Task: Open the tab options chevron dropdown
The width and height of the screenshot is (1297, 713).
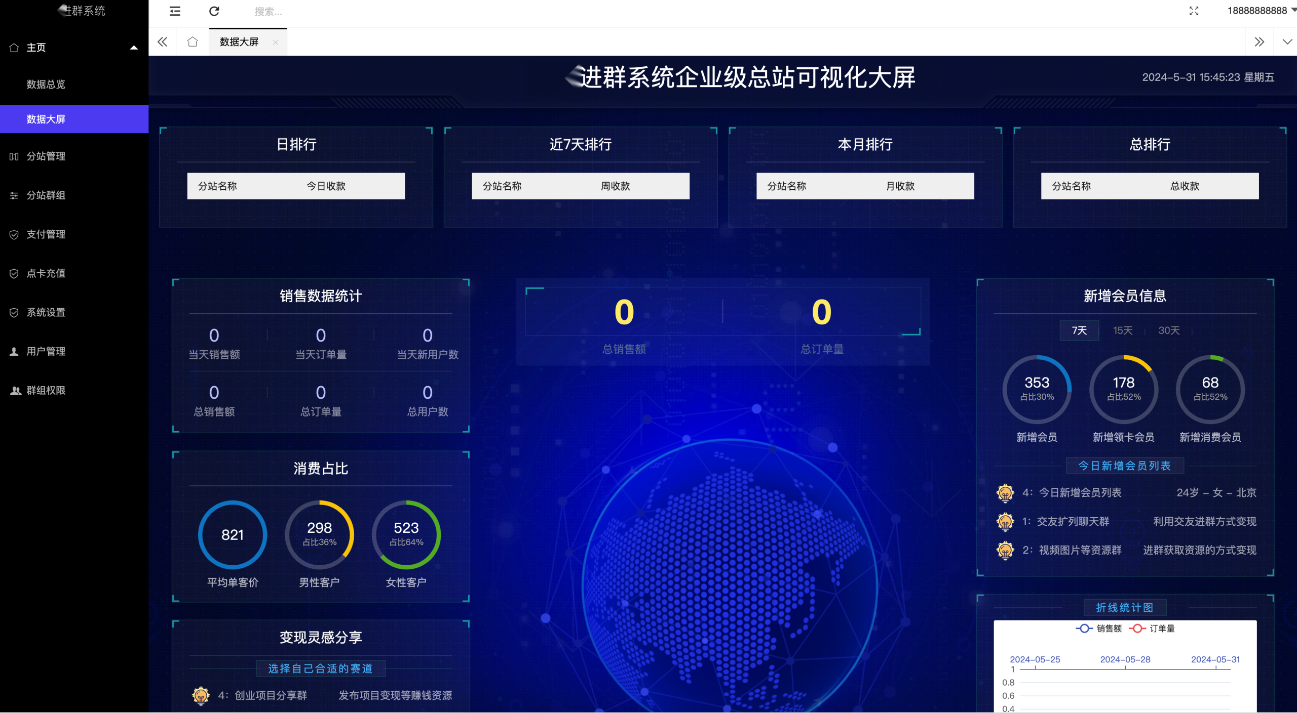Action: (1287, 41)
